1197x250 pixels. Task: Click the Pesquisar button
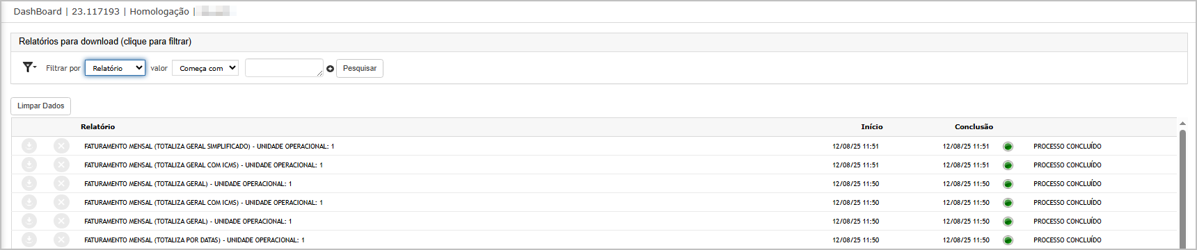click(x=360, y=68)
